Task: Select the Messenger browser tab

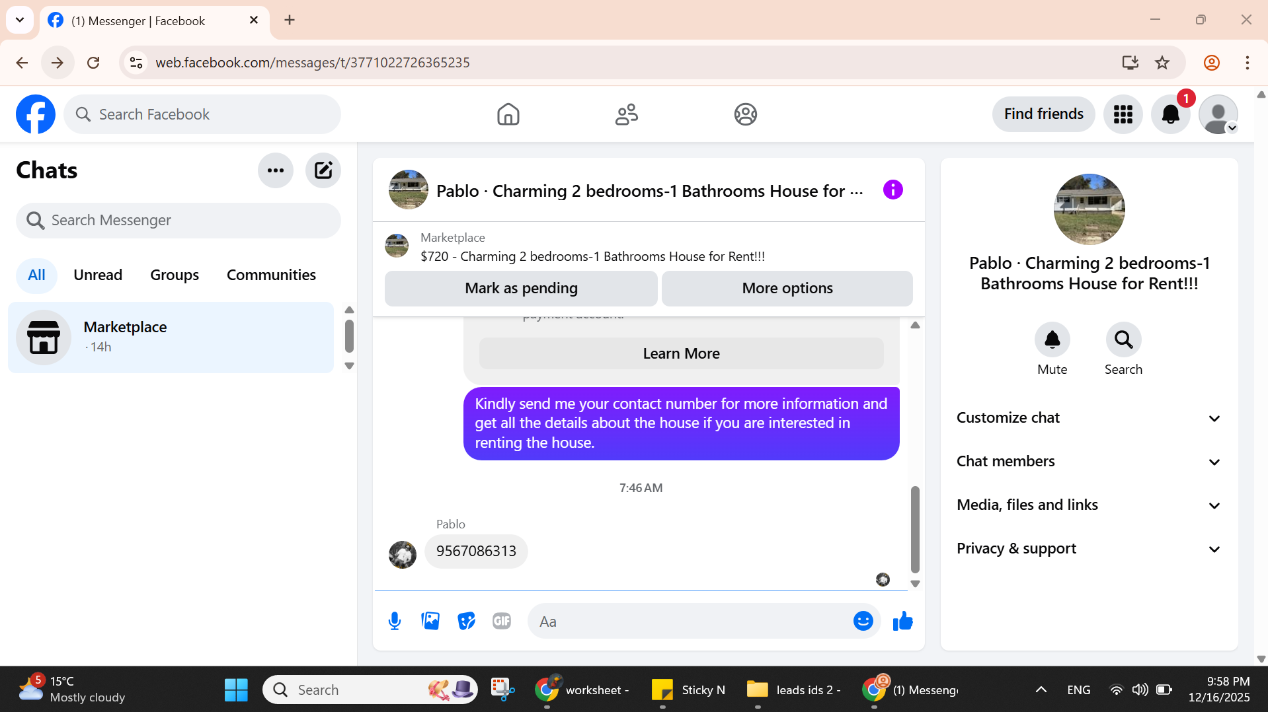Action: click(x=154, y=20)
